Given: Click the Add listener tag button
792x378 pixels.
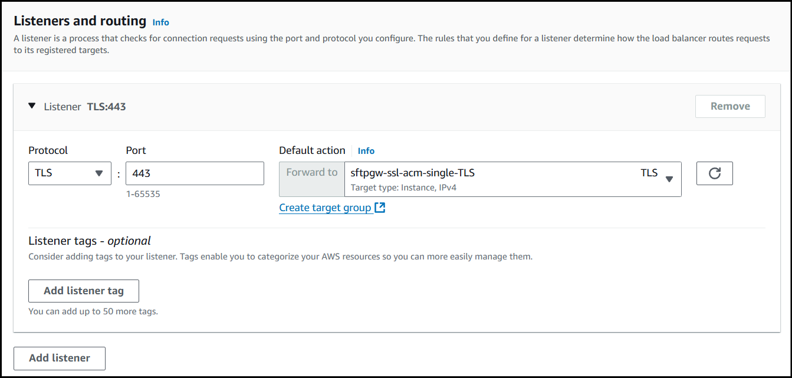Looking at the screenshot, I should pos(84,291).
